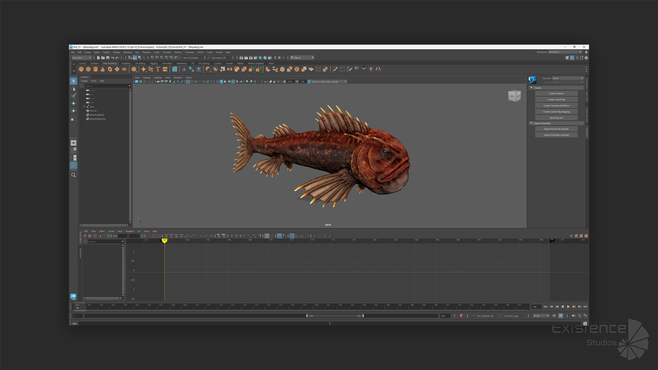The image size is (658, 370).
Task: Open the 24 fps frame rate dropdown
Action: pos(541,316)
